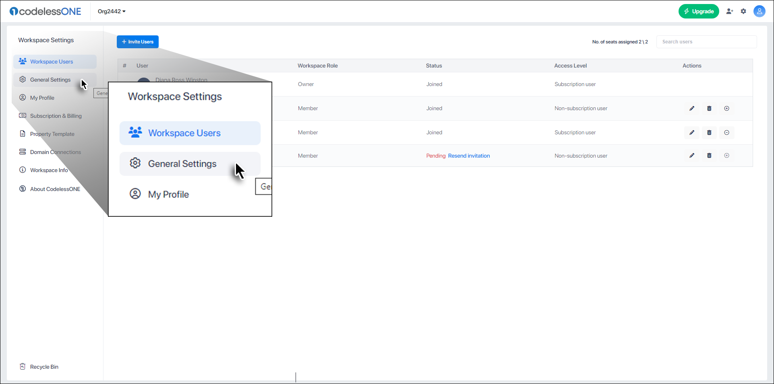Image resolution: width=774 pixels, height=384 pixels.
Task: Click the Resend invitation link
Action: coord(469,156)
